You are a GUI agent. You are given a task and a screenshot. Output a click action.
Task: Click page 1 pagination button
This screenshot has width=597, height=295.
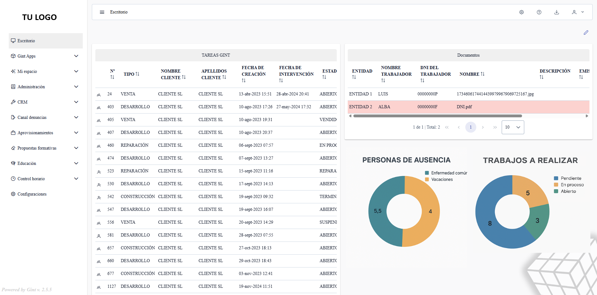471,127
